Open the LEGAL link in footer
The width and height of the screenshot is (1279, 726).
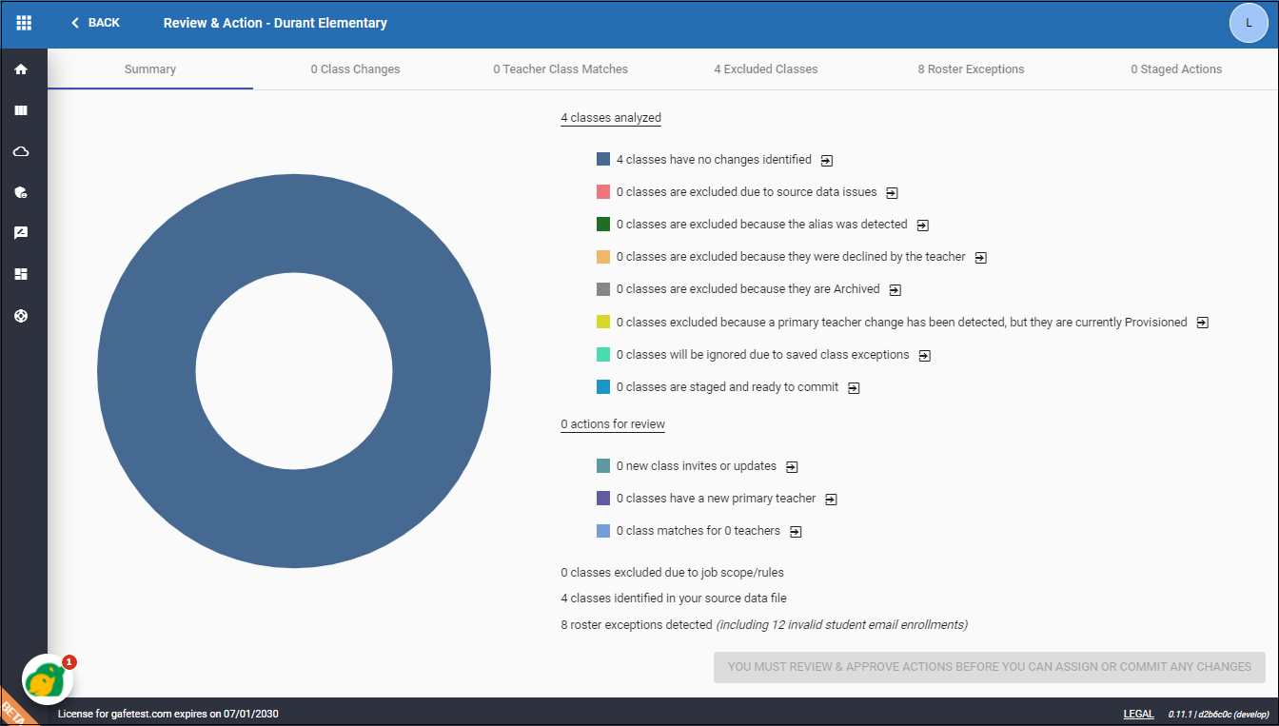tap(1138, 714)
